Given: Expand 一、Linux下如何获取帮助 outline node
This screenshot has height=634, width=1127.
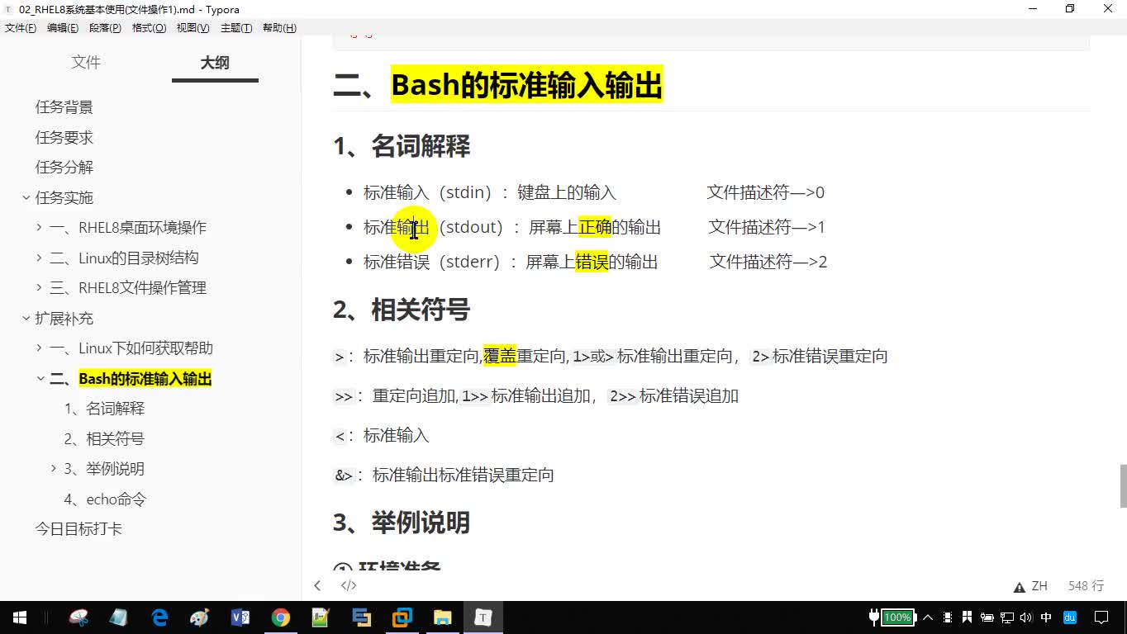Looking at the screenshot, I should click(40, 348).
